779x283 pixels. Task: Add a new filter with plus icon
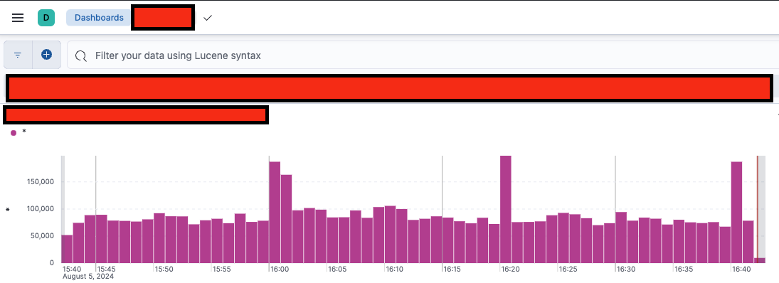47,55
